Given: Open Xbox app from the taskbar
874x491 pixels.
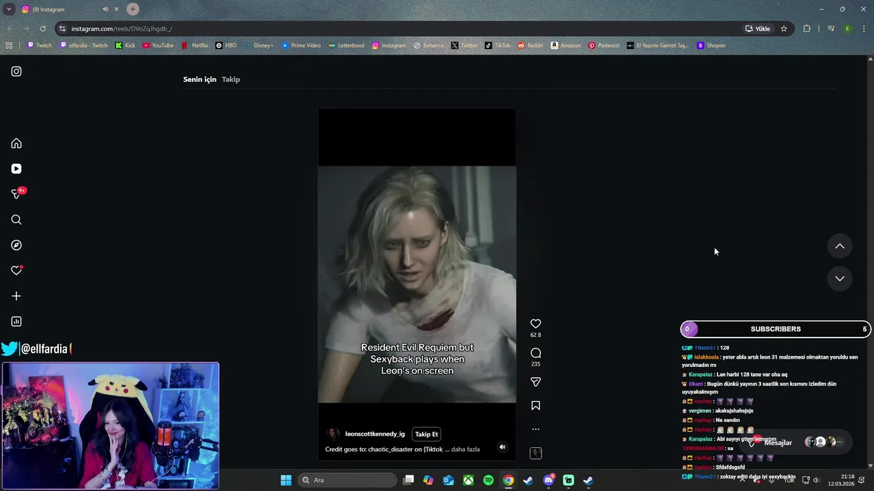Looking at the screenshot, I should [468, 480].
